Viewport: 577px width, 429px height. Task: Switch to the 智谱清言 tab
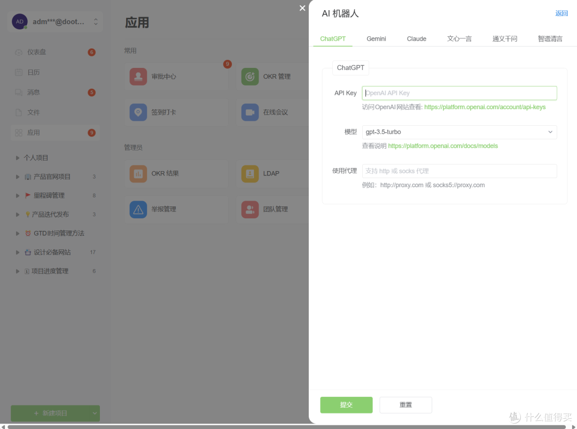[550, 39]
